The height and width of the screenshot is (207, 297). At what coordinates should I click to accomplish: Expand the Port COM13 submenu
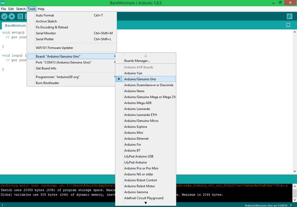(72, 62)
